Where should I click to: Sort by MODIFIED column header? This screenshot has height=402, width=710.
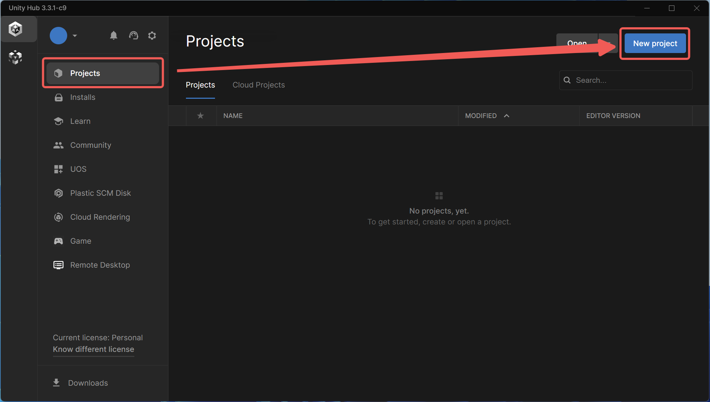point(481,116)
